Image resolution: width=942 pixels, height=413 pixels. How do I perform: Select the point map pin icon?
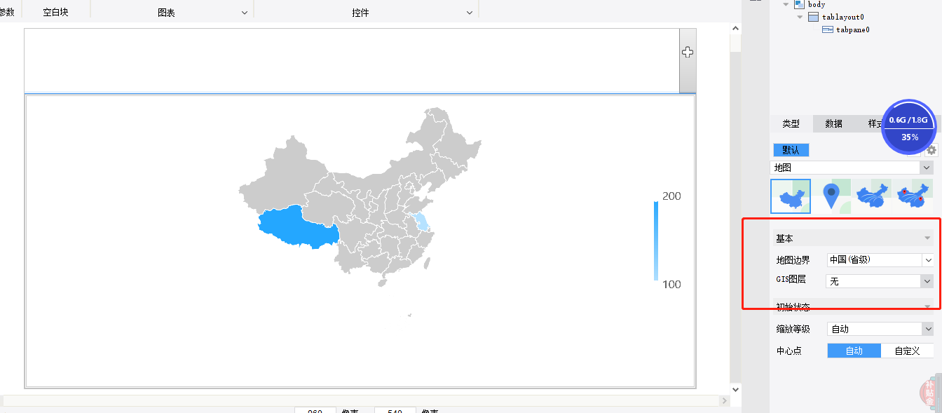point(831,196)
